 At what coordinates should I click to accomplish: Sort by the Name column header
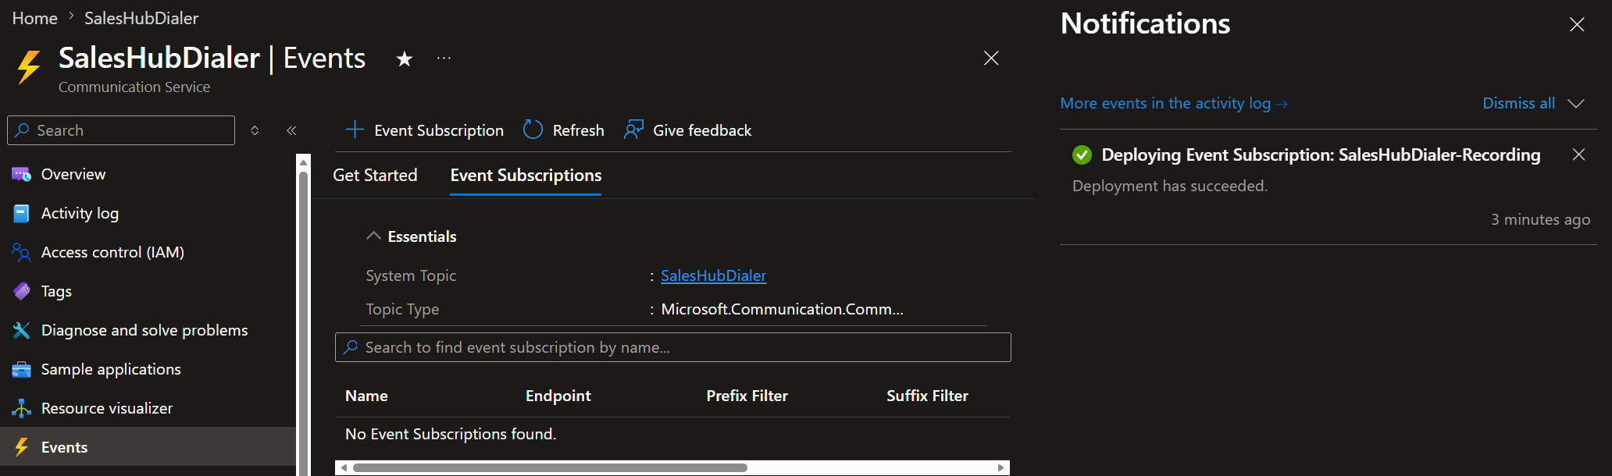coord(366,396)
